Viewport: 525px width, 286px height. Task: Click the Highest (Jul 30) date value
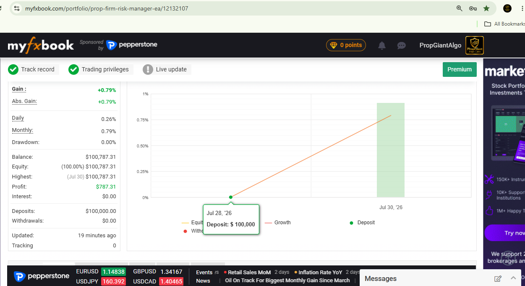tap(76, 177)
